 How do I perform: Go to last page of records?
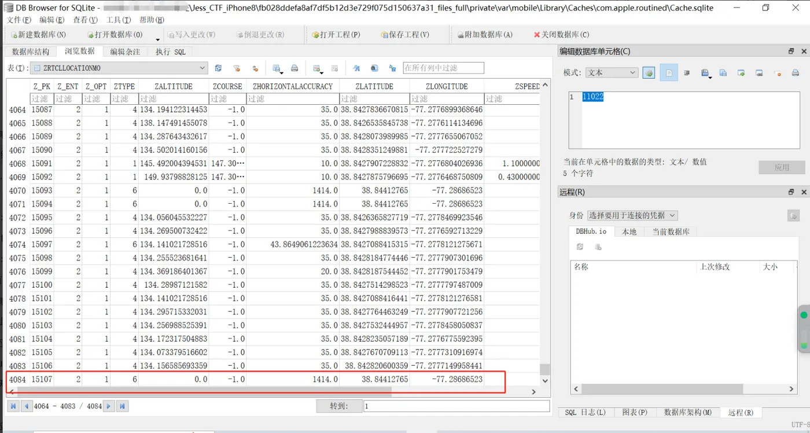pos(123,406)
